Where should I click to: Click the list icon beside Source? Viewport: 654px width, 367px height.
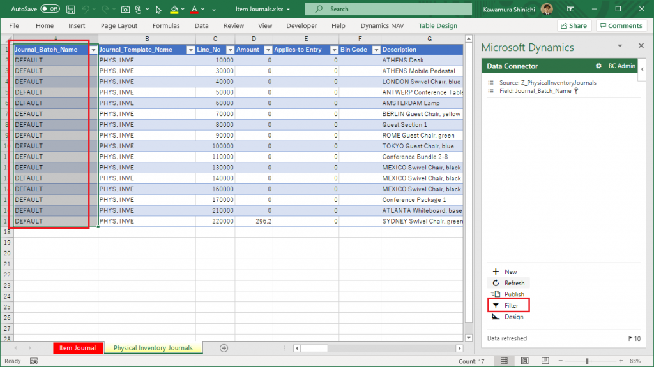tap(491, 83)
